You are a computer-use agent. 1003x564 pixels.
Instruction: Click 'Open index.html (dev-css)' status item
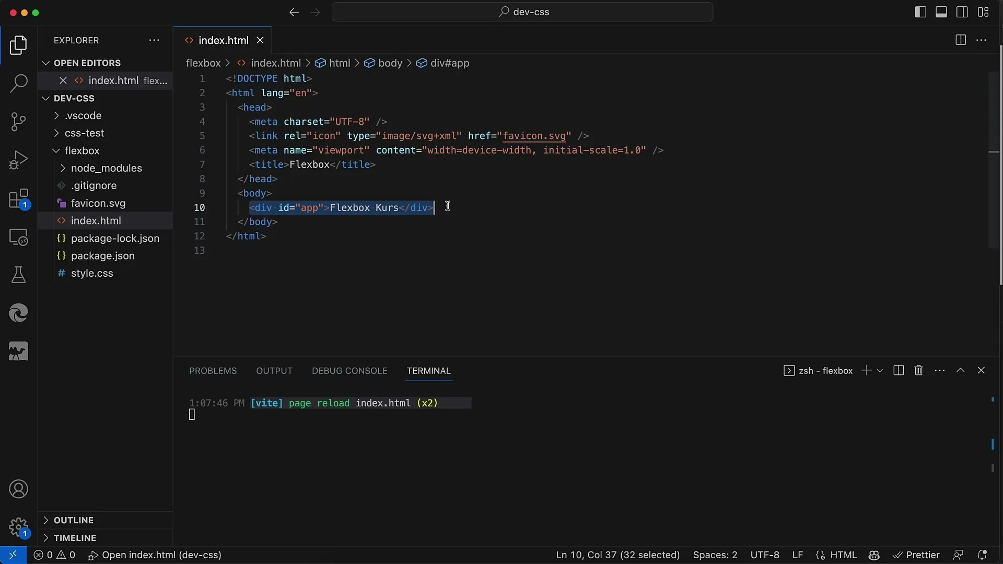click(155, 555)
